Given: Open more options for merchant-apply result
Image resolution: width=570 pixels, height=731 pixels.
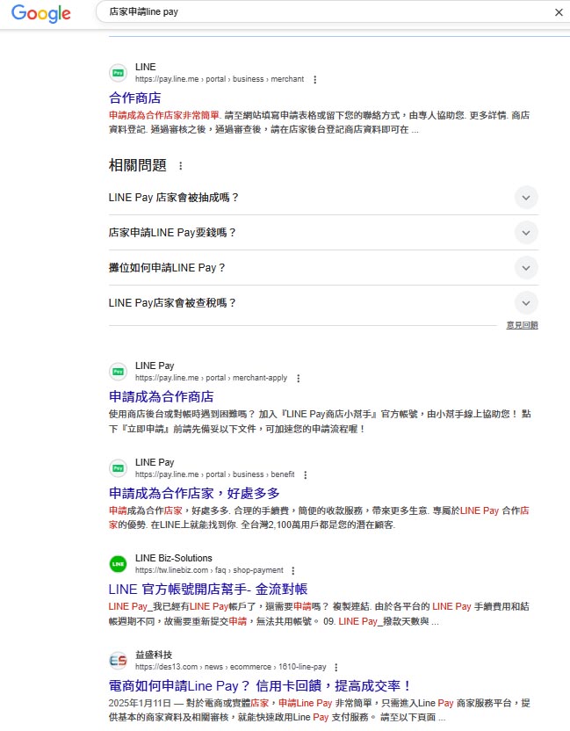Looking at the screenshot, I should 299,379.
